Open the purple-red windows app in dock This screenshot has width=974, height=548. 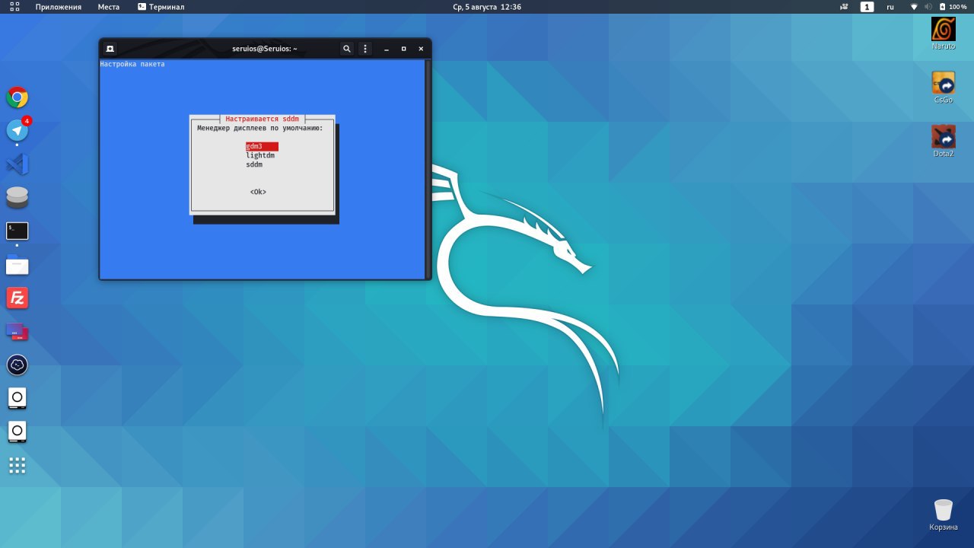[x=18, y=331]
